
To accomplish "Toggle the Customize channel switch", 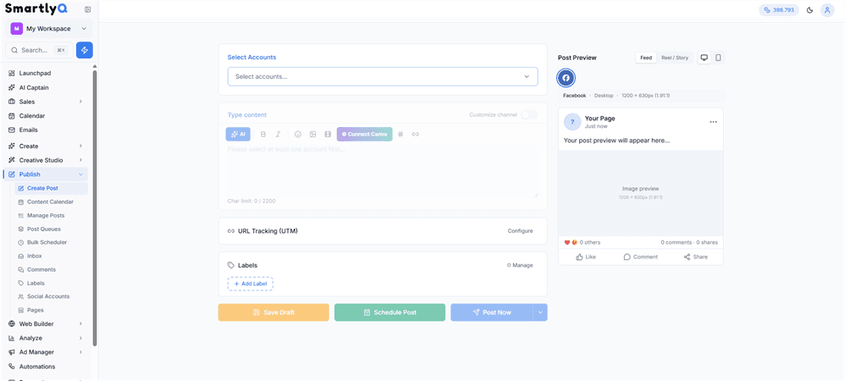I will (529, 115).
